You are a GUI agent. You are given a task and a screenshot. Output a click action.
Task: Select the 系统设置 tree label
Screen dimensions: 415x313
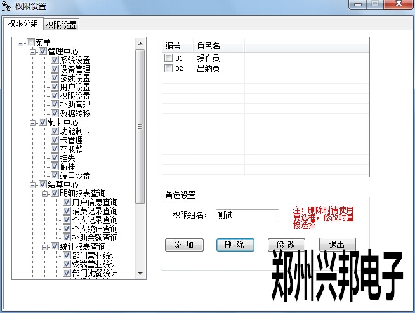pyautogui.click(x=75, y=60)
